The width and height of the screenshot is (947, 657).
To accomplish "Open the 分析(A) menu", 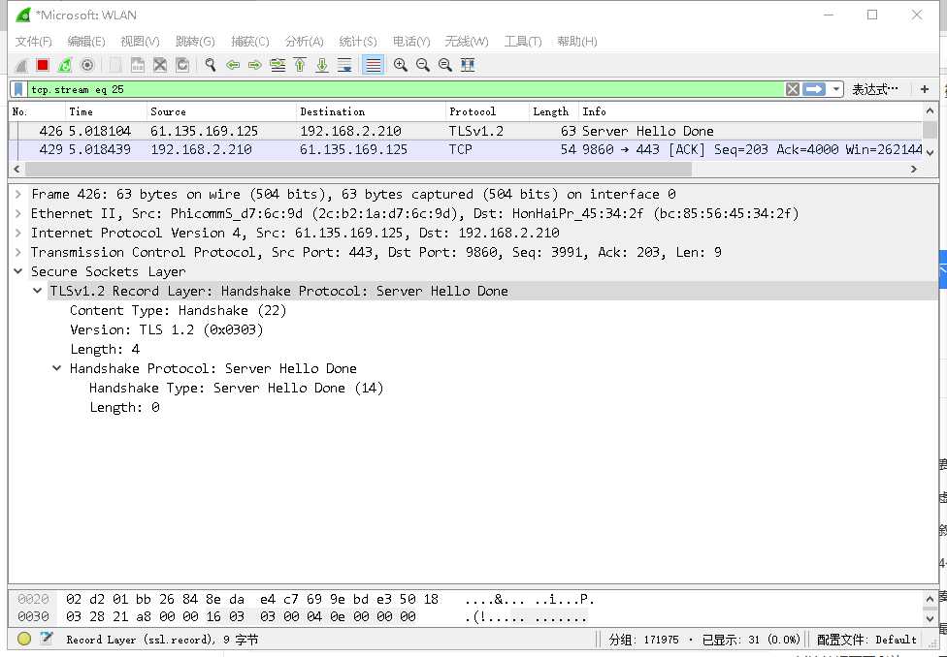I will pos(305,41).
